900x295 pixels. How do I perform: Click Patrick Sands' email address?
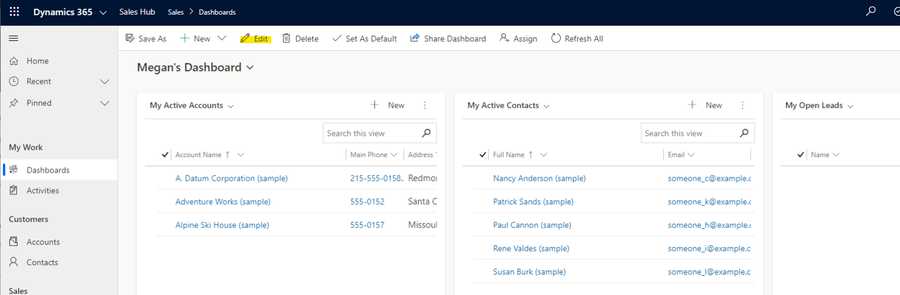(710, 202)
